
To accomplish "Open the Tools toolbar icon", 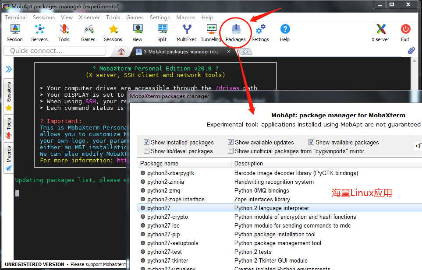I will point(64,33).
